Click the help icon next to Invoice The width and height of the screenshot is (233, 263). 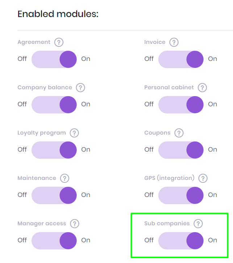tap(174, 42)
